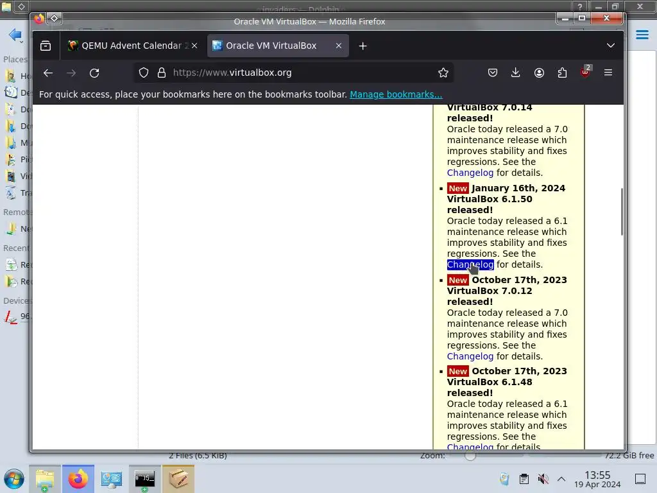Switch to Firefox in taskbar
Screen dimensions: 657x493
(x=78, y=479)
